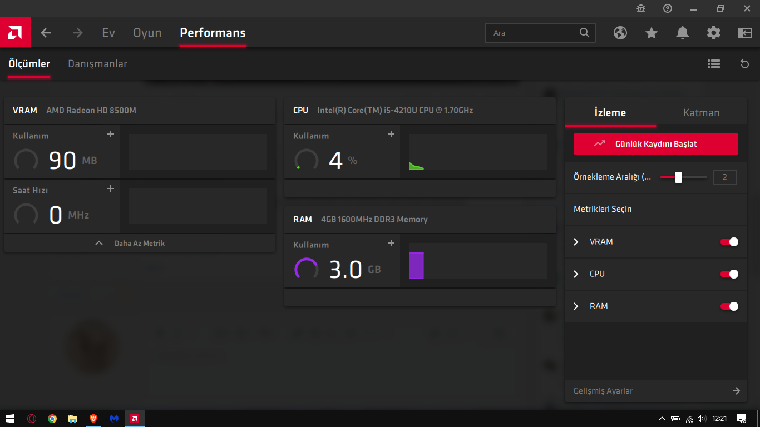The height and width of the screenshot is (427, 760).
Task: Add VRAM Kullanım metric with plus
Action: tap(111, 134)
